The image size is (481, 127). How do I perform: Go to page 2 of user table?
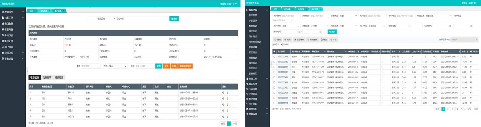[448, 109]
